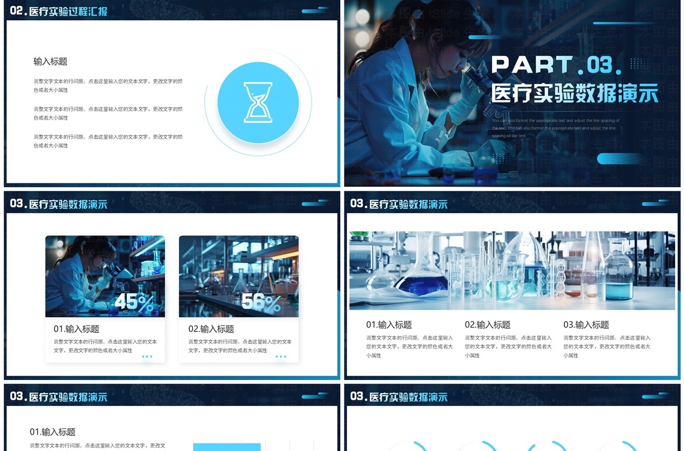Select the '03.输入标题' column heading

(x=586, y=325)
